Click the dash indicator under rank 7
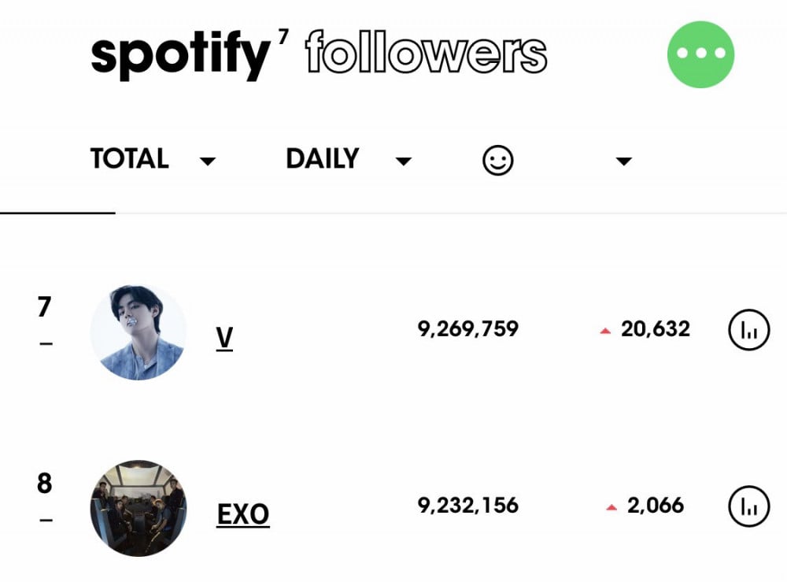 [46, 344]
